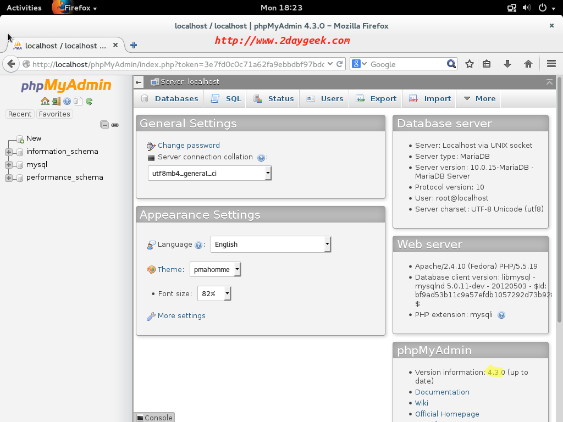
Task: Click the magnifier search icon in the Google box
Action: 451,64
